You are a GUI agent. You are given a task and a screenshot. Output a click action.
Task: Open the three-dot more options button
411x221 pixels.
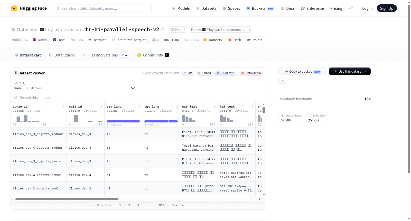(x=282, y=81)
